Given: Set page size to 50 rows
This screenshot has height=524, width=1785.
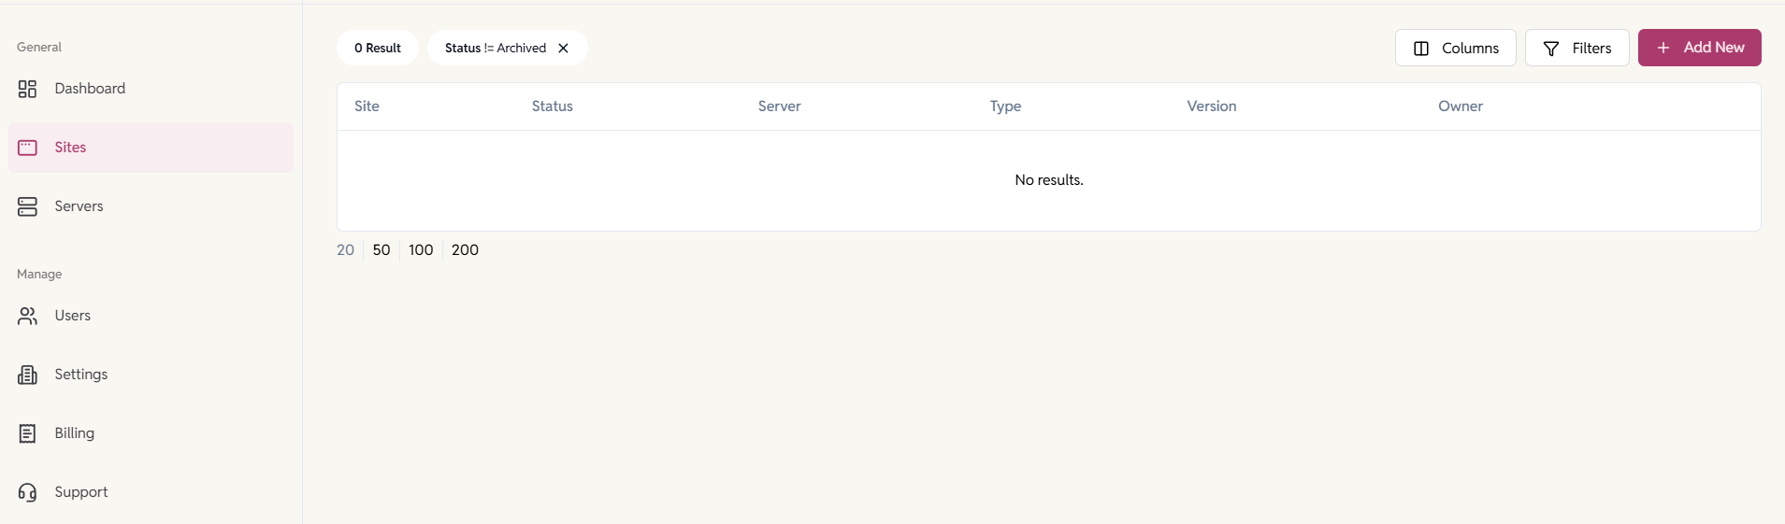Looking at the screenshot, I should tap(381, 250).
